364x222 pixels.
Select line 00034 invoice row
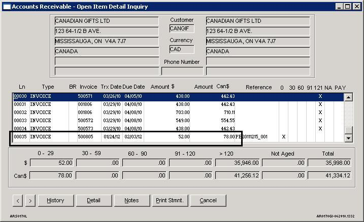(178, 129)
